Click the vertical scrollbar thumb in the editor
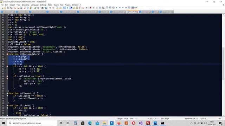The width and height of the screenshot is (225, 126). point(223,64)
